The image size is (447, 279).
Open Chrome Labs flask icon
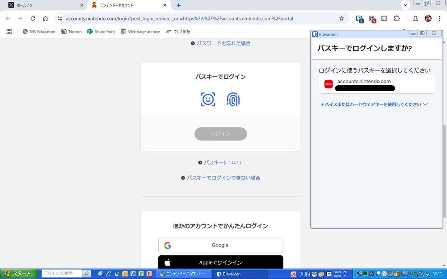tap(415, 18)
